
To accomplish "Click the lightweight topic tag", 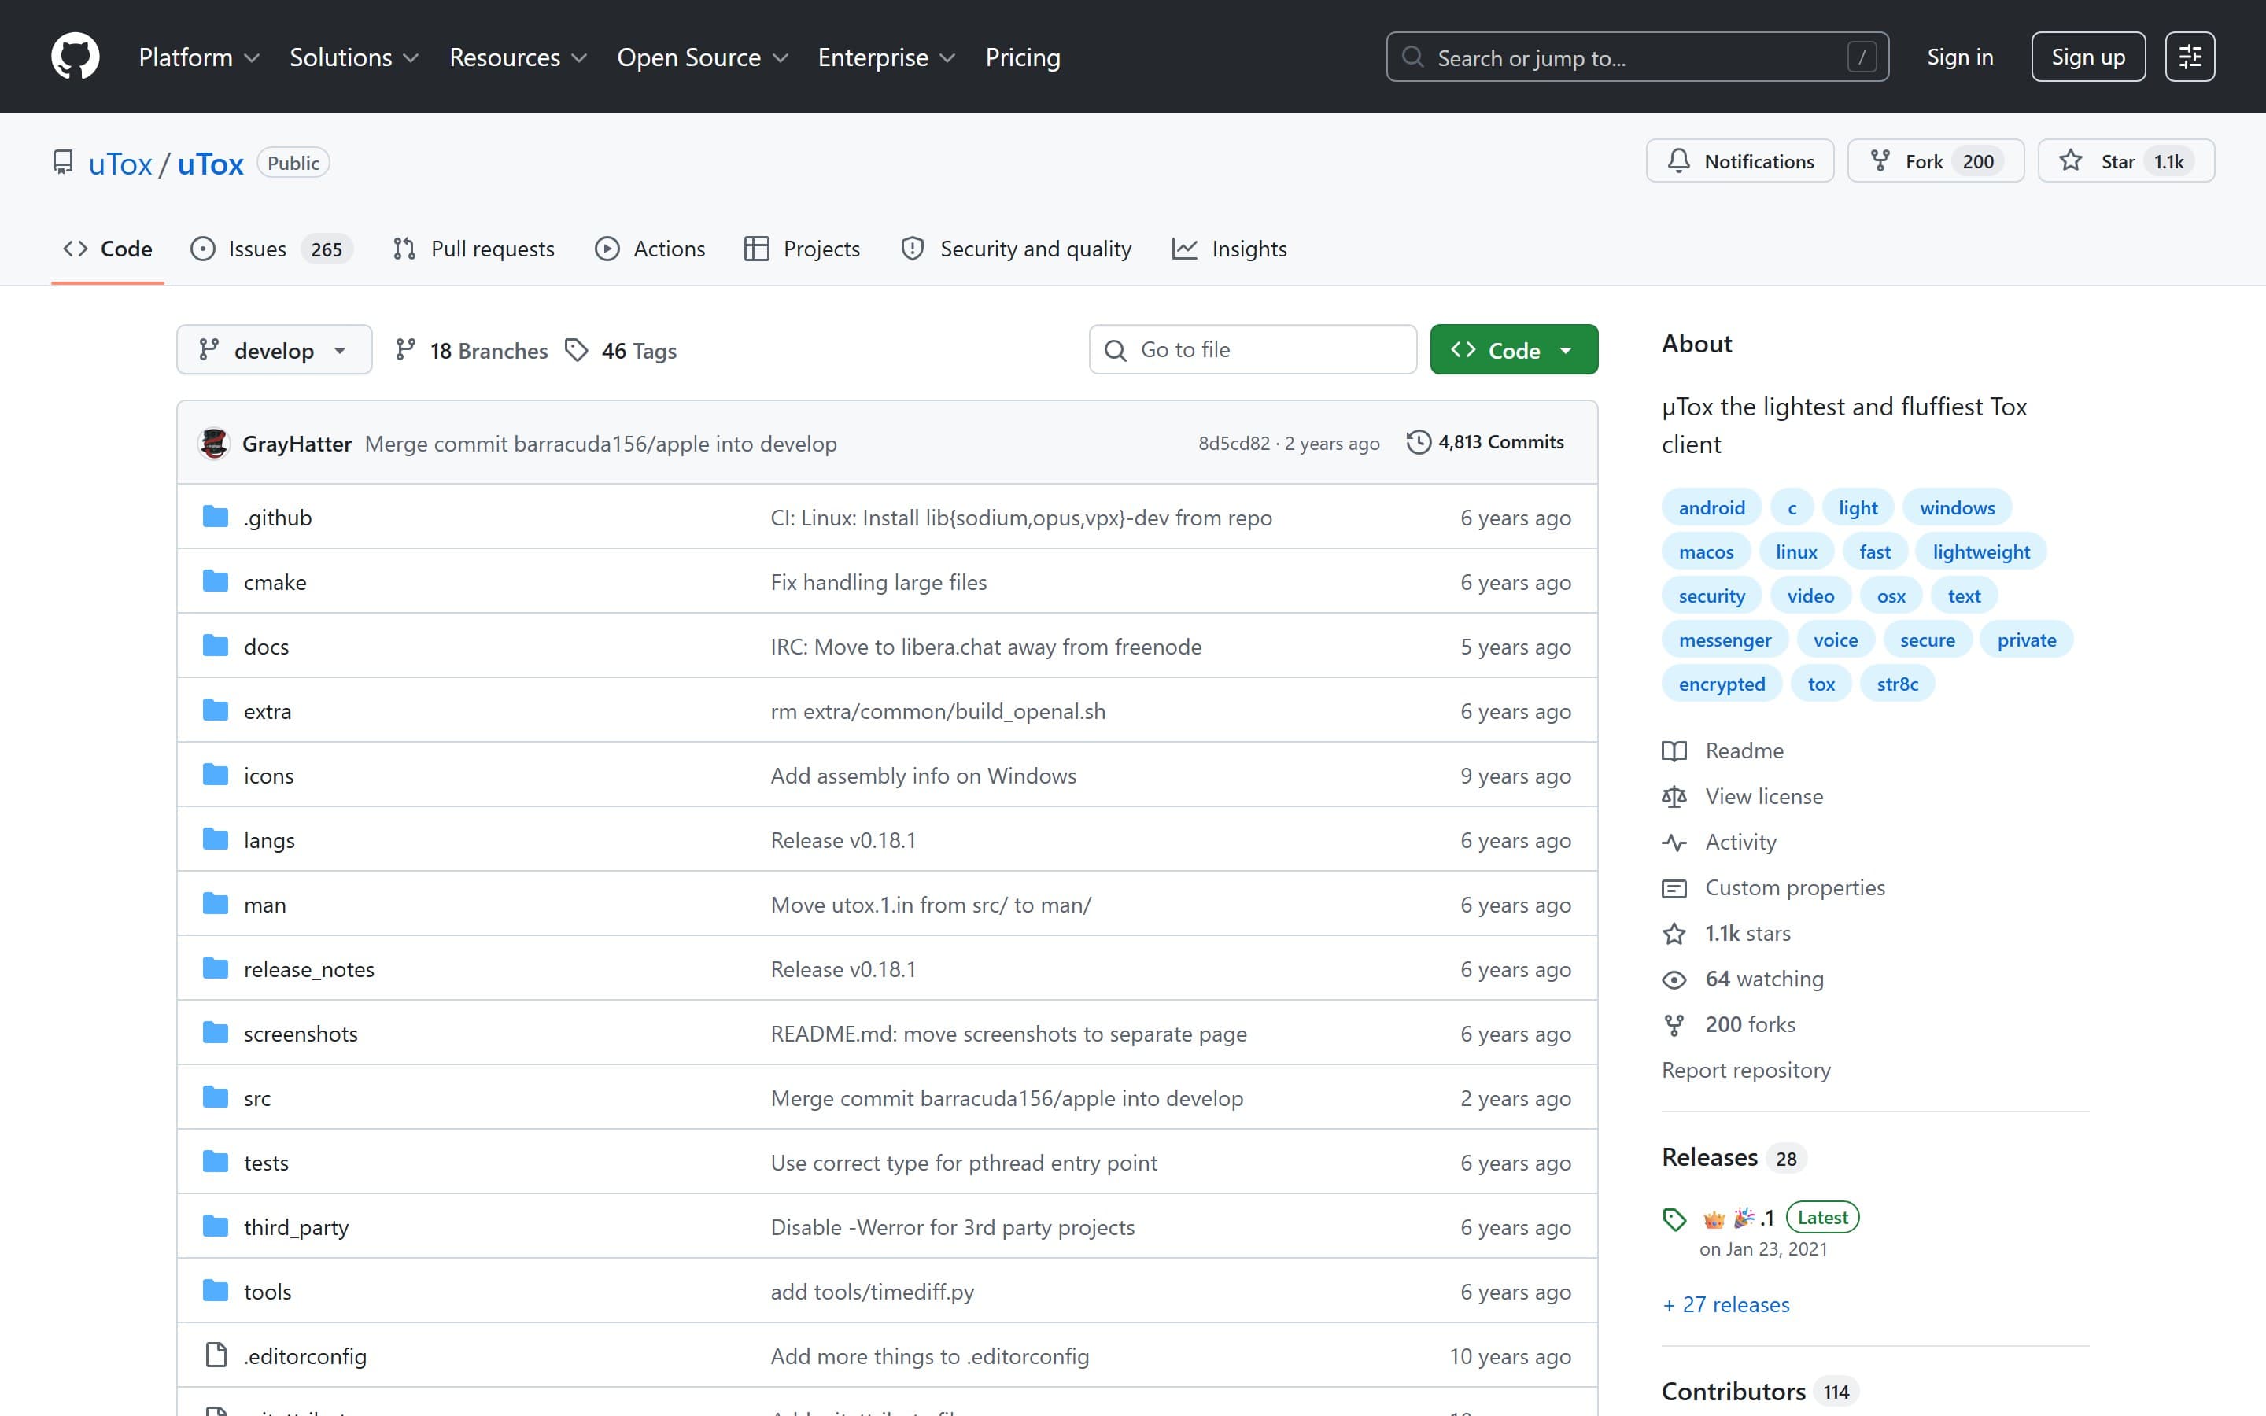I will 1981,551.
